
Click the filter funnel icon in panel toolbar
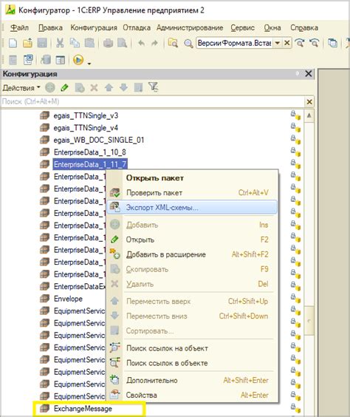[x=154, y=87]
